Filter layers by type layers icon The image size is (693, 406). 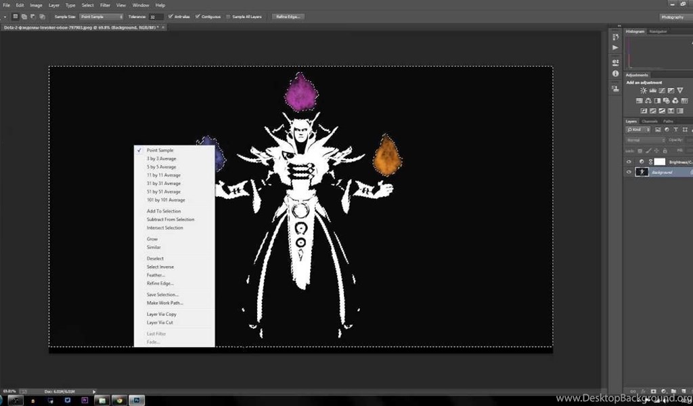tap(676, 129)
